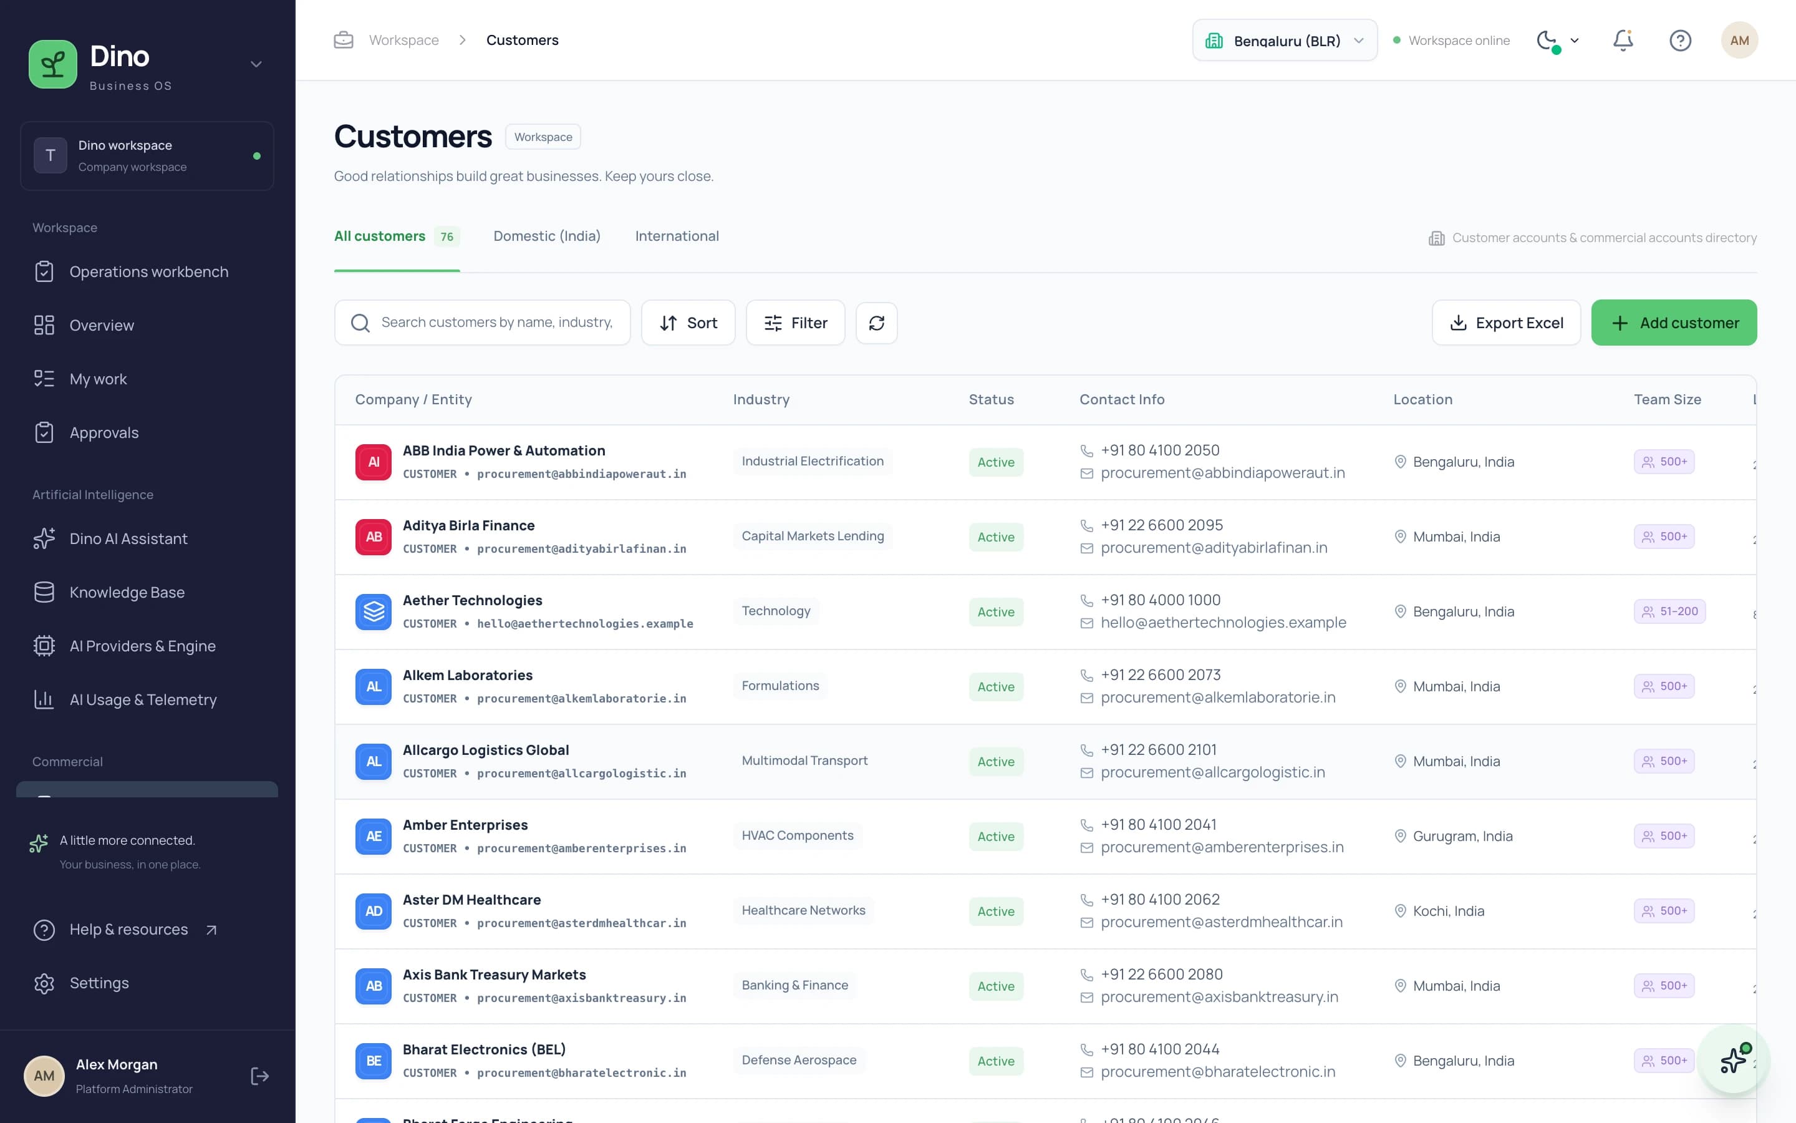The width and height of the screenshot is (1796, 1123).
Task: Click the customer search input field
Action: pyautogui.click(x=483, y=323)
